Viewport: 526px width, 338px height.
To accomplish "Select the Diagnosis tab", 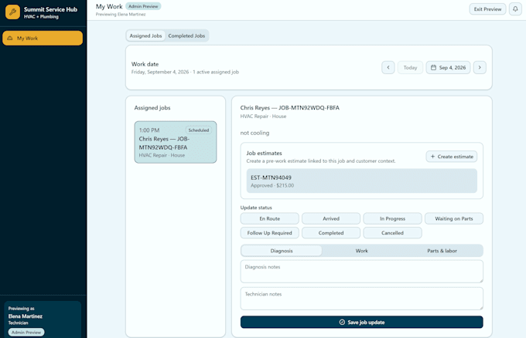I will [282, 251].
